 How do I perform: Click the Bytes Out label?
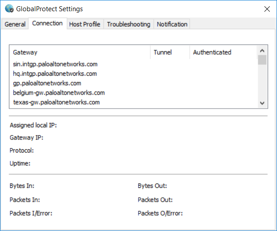(x=152, y=186)
